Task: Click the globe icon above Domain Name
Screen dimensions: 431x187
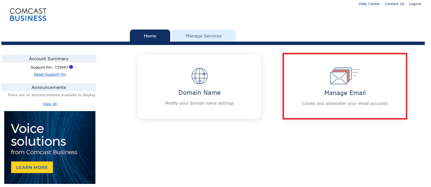Action: 199,76
